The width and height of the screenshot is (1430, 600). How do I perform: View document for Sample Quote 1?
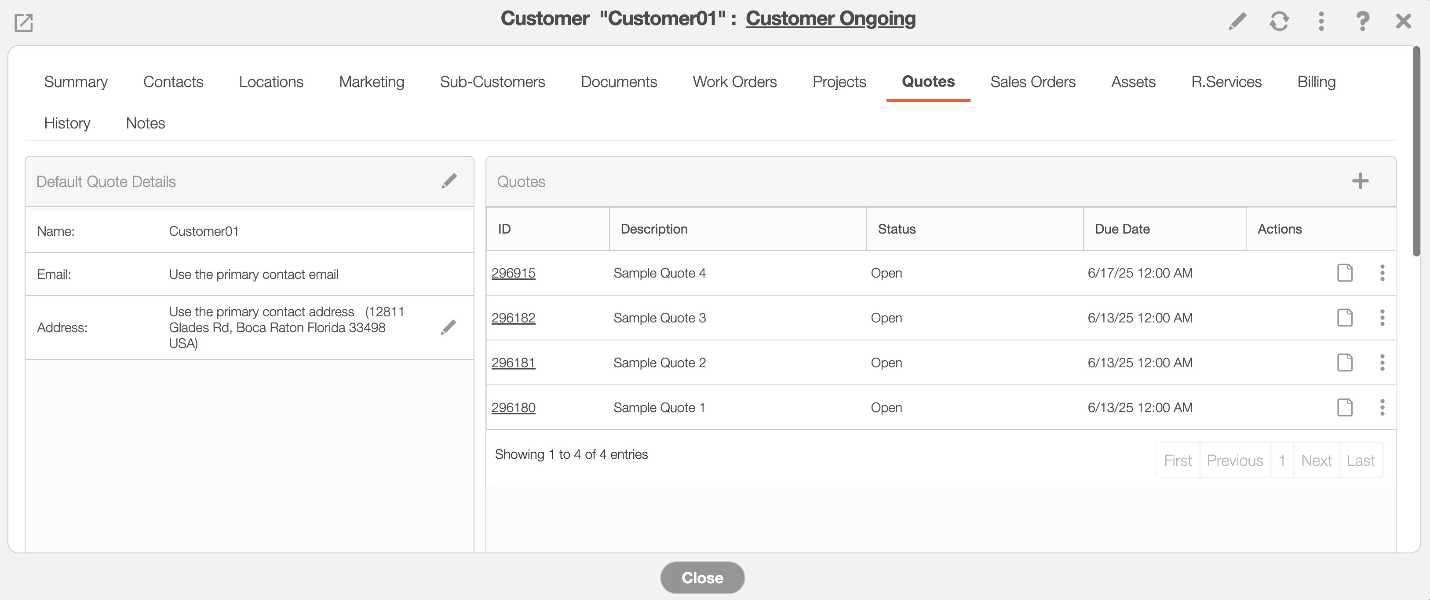coord(1345,407)
